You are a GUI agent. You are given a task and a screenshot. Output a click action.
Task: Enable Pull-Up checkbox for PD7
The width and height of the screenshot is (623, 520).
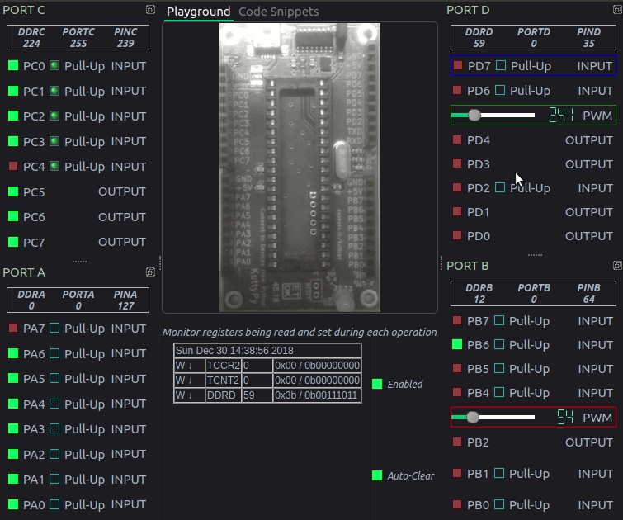500,65
